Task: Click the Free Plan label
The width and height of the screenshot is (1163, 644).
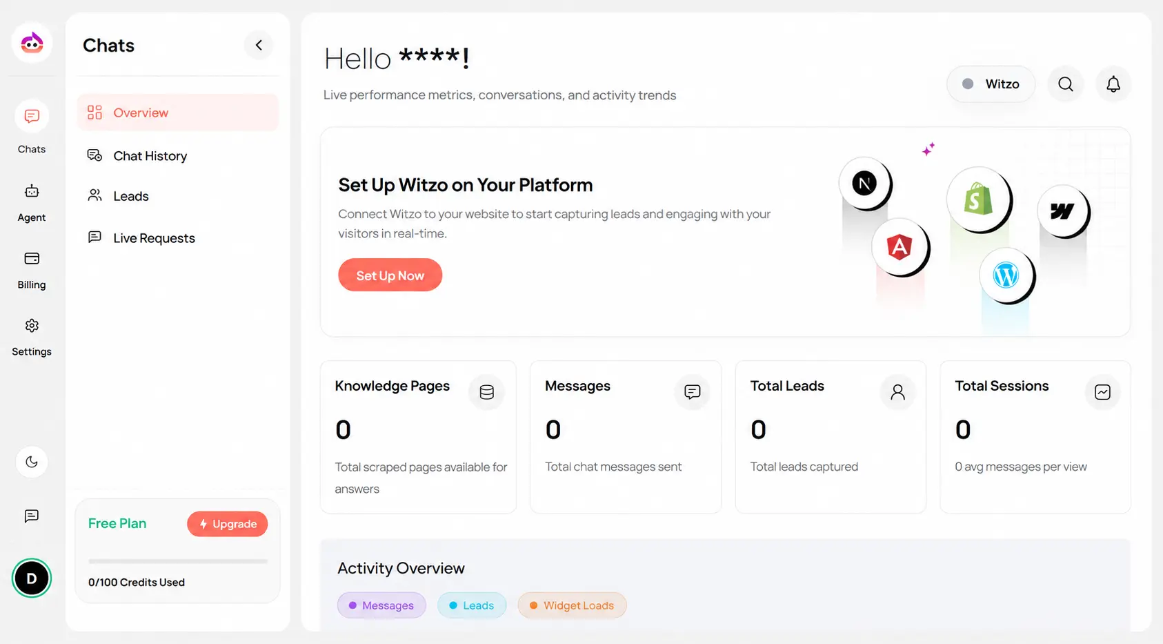Action: click(117, 523)
